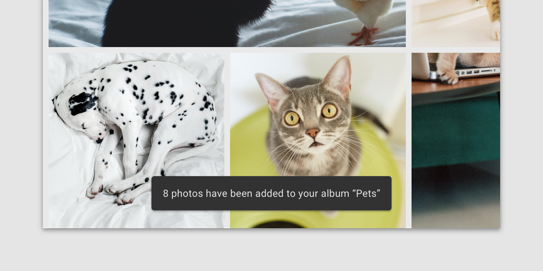Click the gray cat's right yellow eye

[329, 111]
